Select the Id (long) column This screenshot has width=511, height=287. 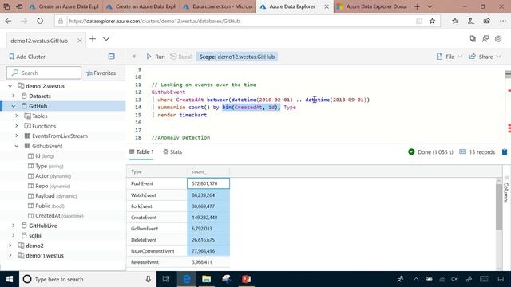(41, 156)
